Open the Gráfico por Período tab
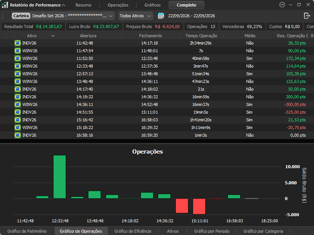 pyautogui.click(x=212, y=231)
